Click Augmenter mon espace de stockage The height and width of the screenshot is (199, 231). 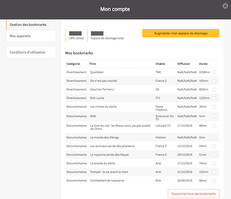(181, 33)
